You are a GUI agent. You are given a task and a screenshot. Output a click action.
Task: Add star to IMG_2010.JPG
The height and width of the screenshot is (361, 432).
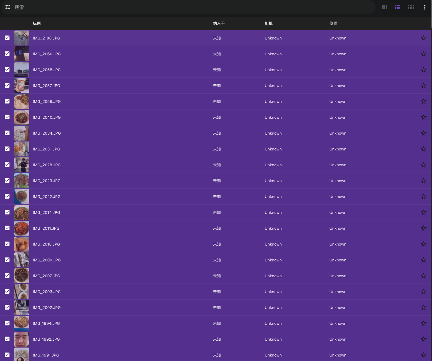[x=423, y=244]
